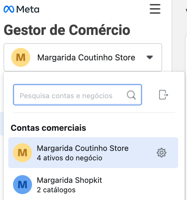The image size is (187, 200).
Task: Click the Contas comerciais section heading
Action: [x=48, y=128]
